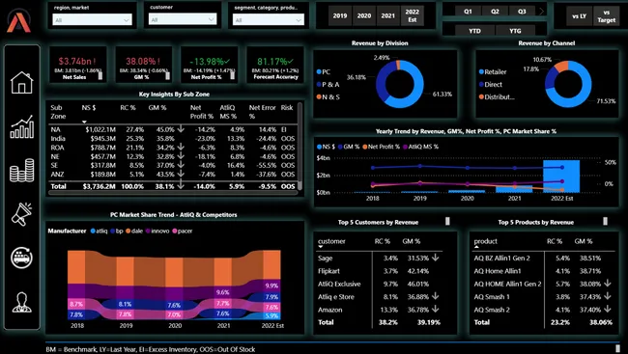Image resolution: width=628 pixels, height=354 pixels.
Task: Open the finance bar chart icon
Action: pyautogui.click(x=21, y=126)
